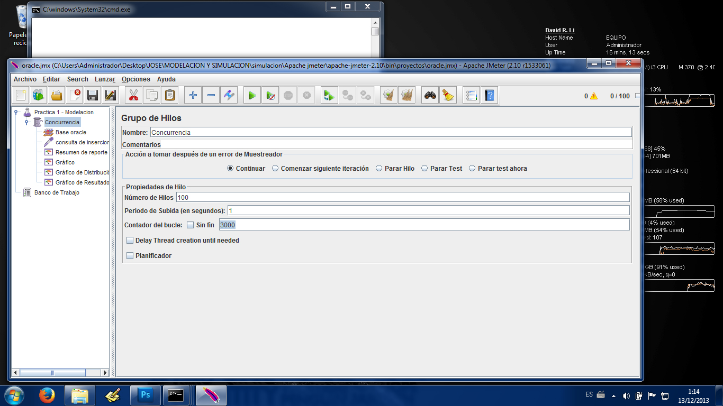Open the Opciones menu

click(135, 79)
